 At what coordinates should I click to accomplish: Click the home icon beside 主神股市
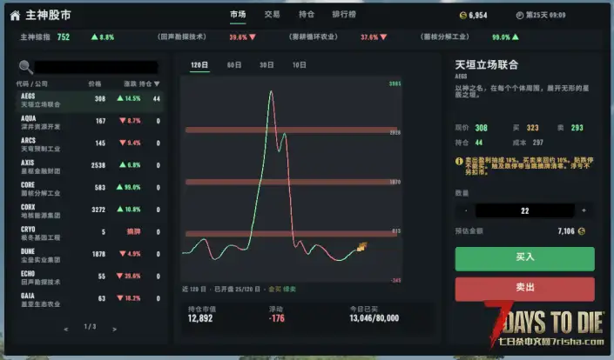pyautogui.click(x=16, y=16)
